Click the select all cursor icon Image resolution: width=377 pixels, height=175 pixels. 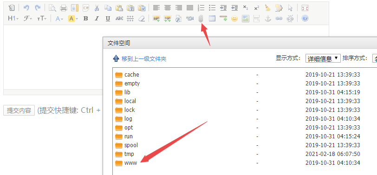pos(290,8)
